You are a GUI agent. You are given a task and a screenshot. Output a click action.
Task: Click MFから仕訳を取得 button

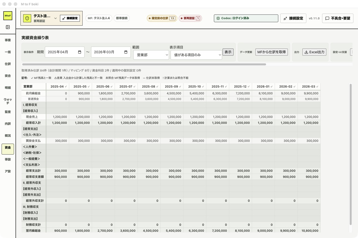click(272, 52)
